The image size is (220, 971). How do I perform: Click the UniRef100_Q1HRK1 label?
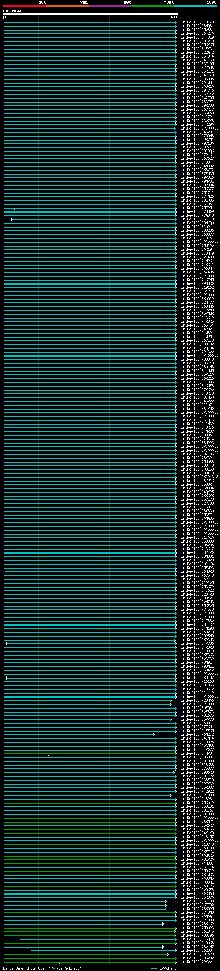tap(197, 261)
